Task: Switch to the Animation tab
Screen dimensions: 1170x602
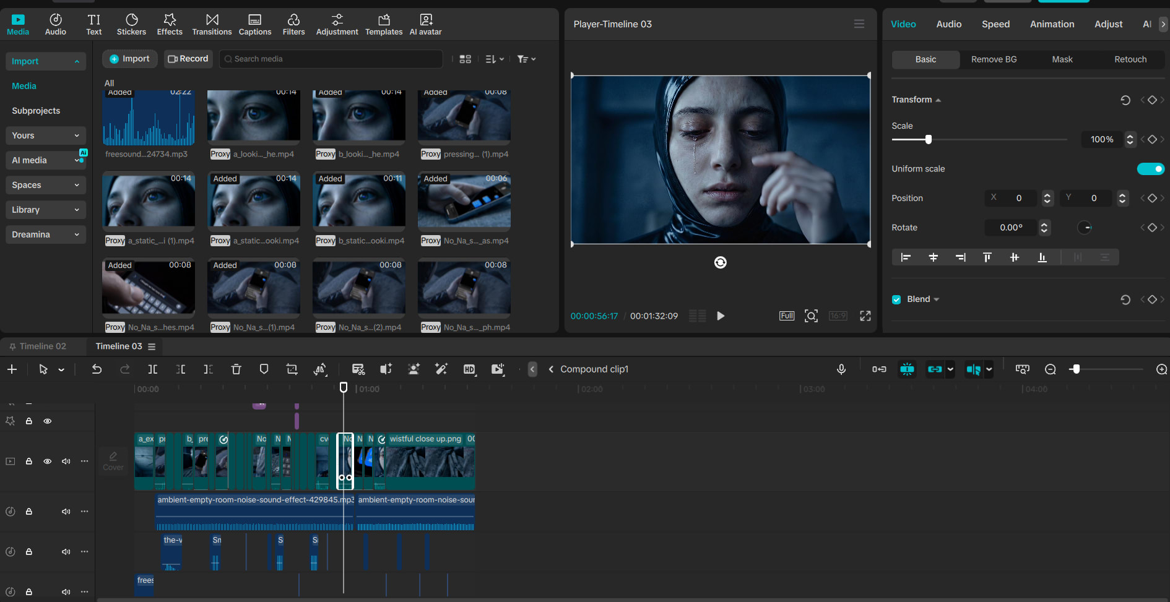Action: [1052, 24]
